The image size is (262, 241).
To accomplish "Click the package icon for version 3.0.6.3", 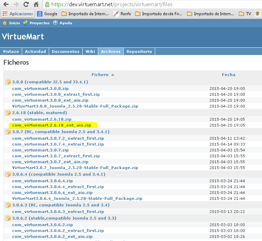I will (8, 205).
